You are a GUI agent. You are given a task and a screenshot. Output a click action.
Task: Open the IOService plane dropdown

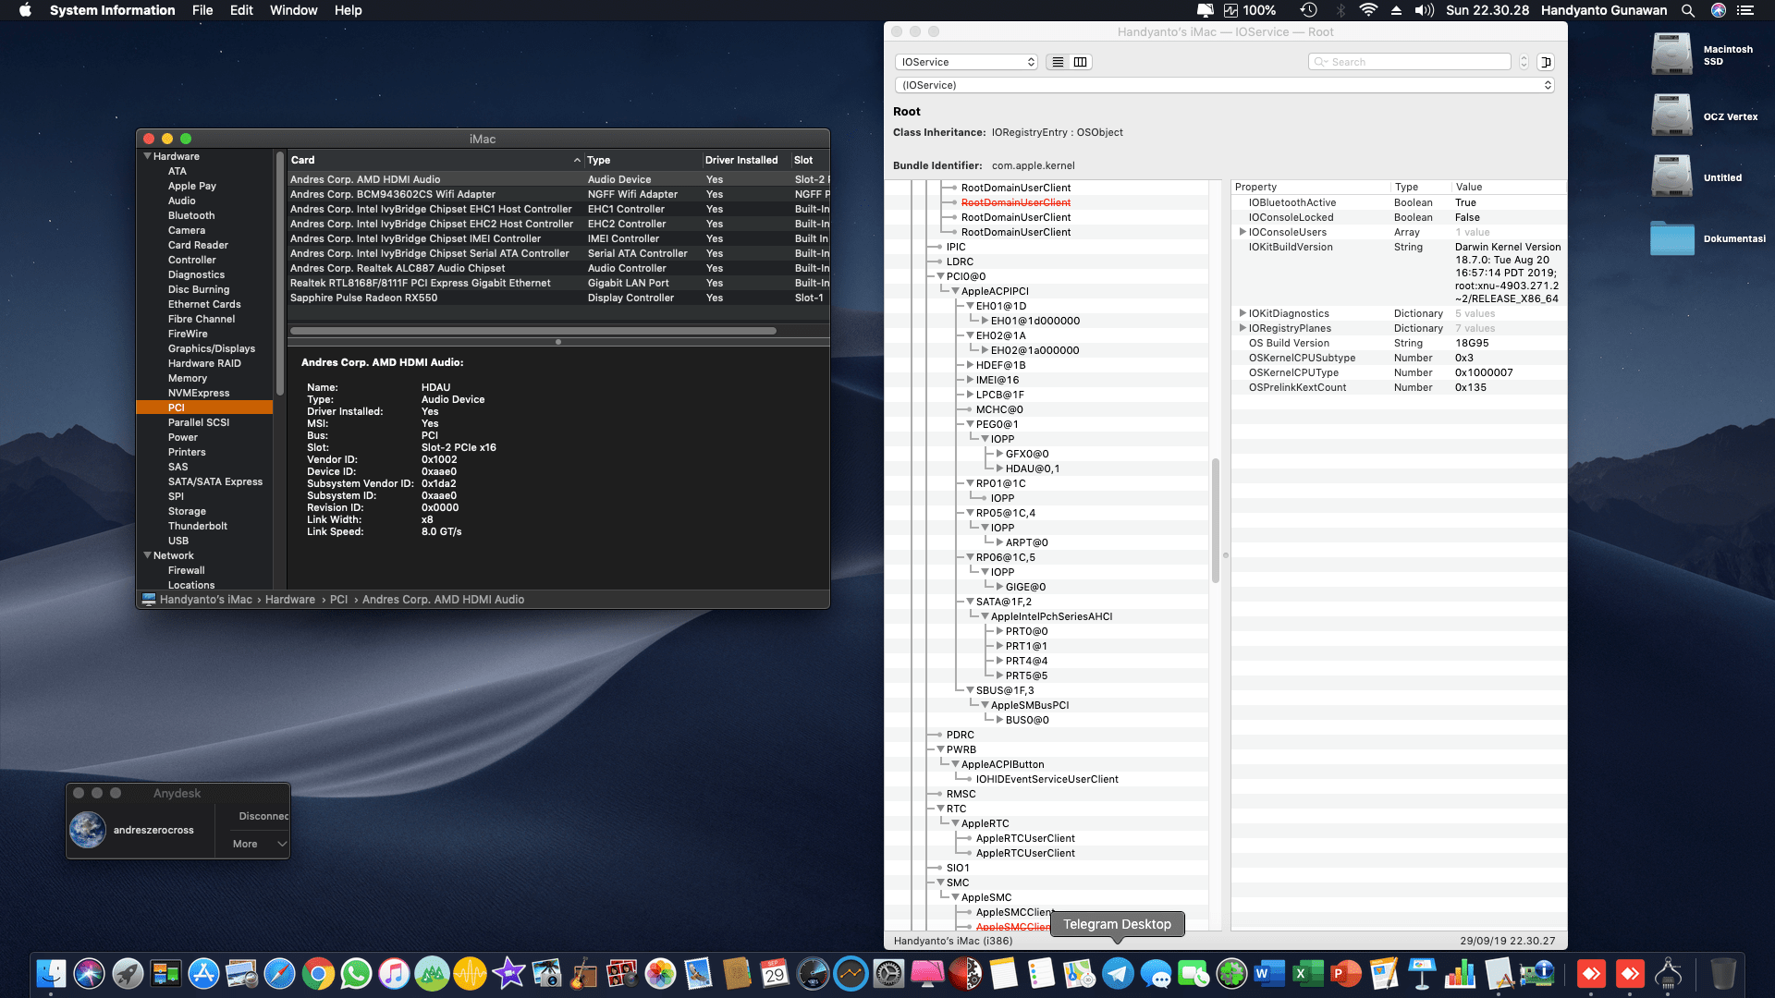(966, 62)
